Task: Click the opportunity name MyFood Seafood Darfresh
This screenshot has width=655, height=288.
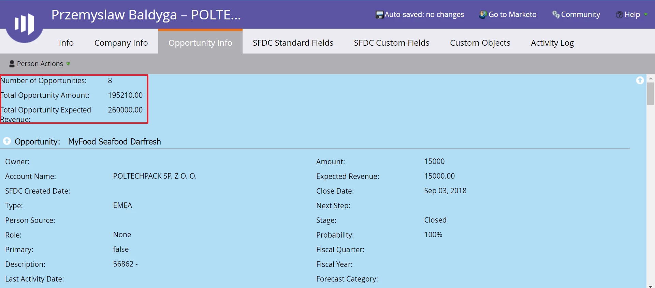Action: [114, 141]
